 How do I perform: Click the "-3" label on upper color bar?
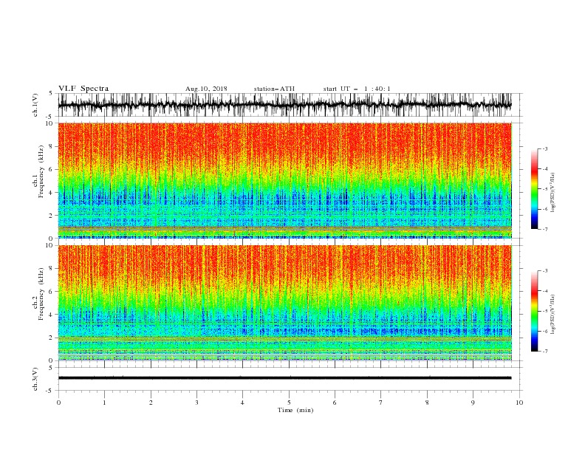coord(545,148)
